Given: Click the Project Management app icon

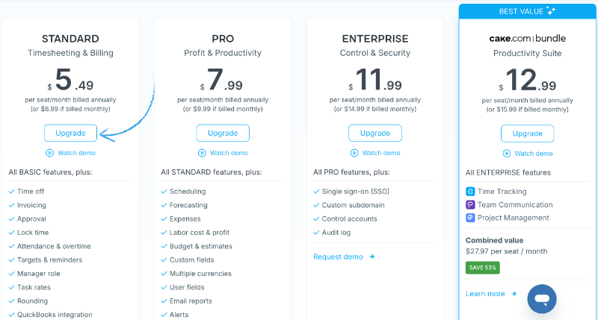Looking at the screenshot, I should pyautogui.click(x=470, y=218).
